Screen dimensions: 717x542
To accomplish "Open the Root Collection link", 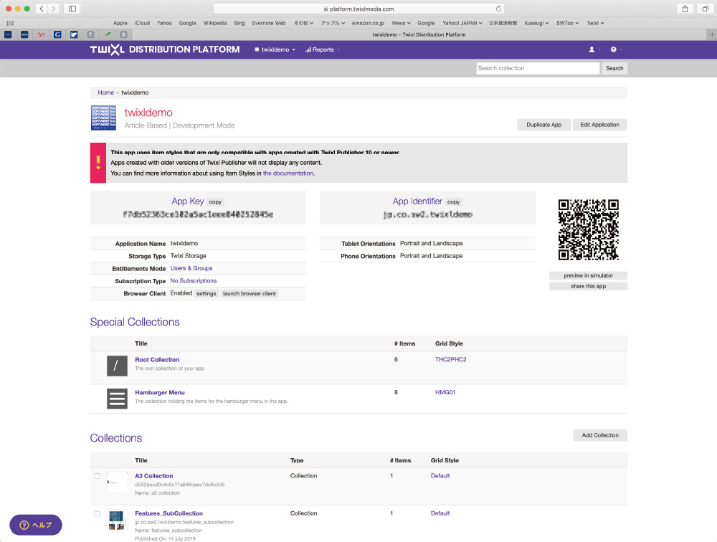I will (x=157, y=360).
